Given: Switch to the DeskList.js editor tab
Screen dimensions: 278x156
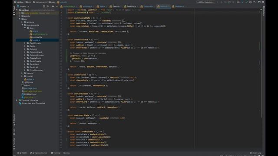Looking at the screenshot, I should pos(130,6).
